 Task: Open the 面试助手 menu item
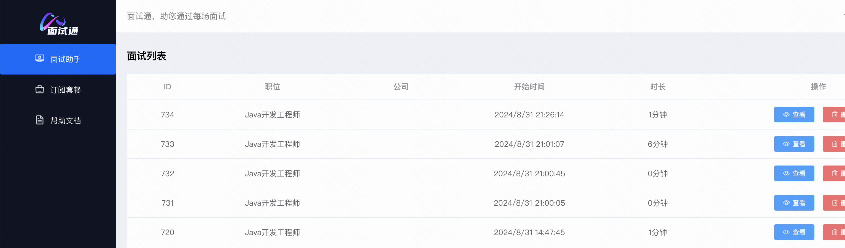(58, 59)
